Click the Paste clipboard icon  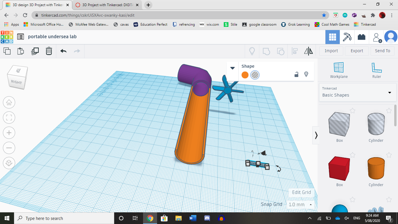tap(21, 51)
